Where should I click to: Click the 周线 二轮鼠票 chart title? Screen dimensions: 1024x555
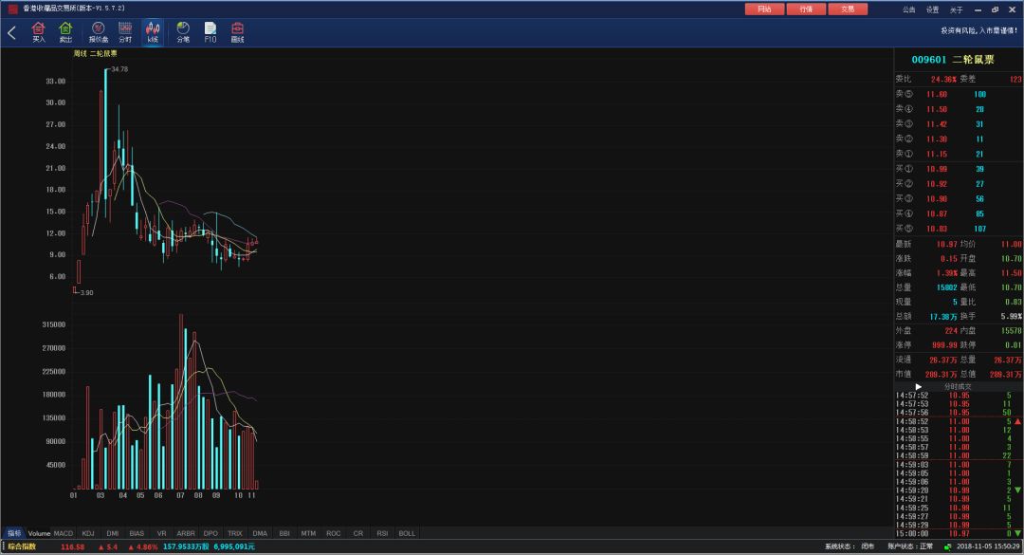[96, 54]
